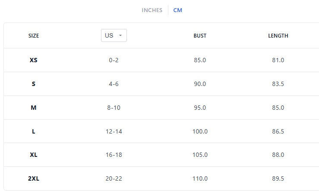
Task: Click the SIZE column header
Action: pos(34,36)
